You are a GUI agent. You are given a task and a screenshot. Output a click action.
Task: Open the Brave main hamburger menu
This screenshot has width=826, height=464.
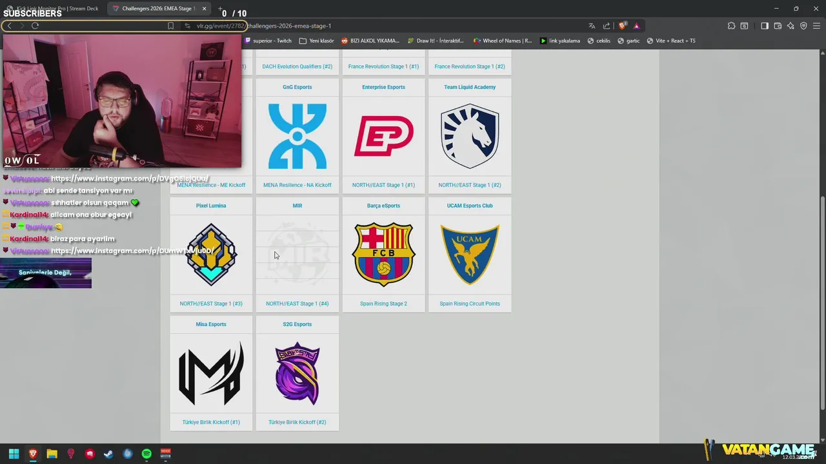(816, 26)
